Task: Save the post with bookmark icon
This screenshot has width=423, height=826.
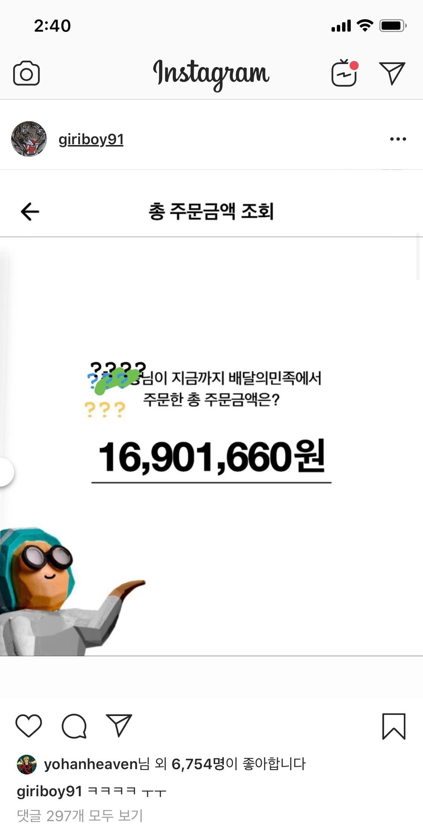Action: [394, 726]
